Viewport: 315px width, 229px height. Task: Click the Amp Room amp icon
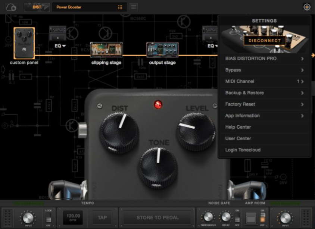251,217
